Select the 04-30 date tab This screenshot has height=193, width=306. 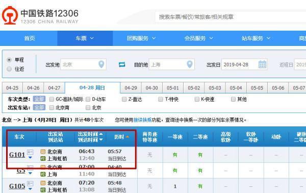click(x=151, y=88)
